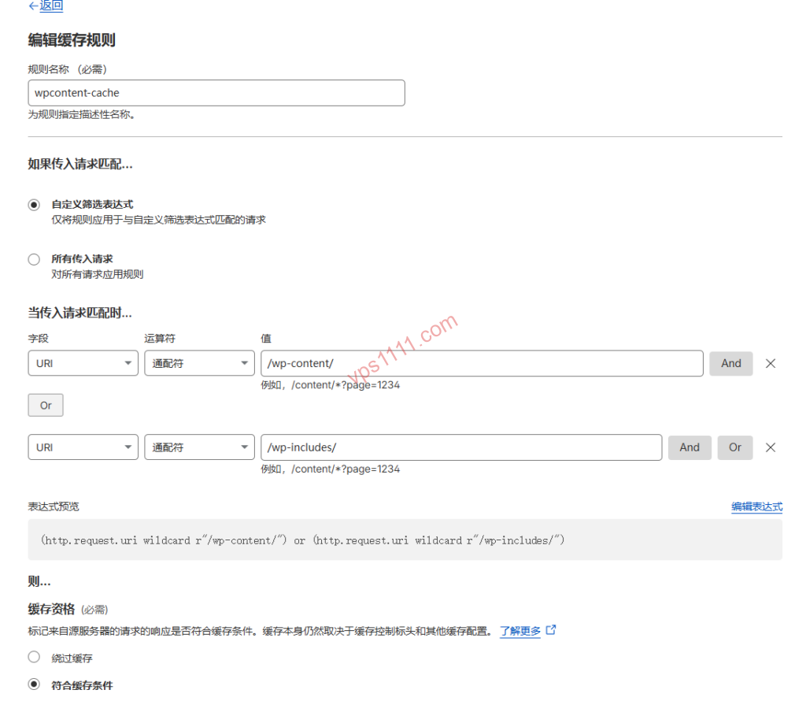Open the URI field dropdown in the /wp-includes/ row
Screen dimensions: 806x701
point(83,447)
